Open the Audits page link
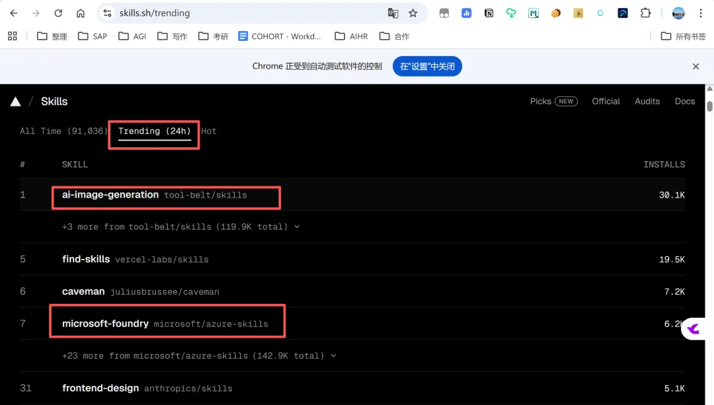Image resolution: width=714 pixels, height=405 pixels. [x=647, y=101]
